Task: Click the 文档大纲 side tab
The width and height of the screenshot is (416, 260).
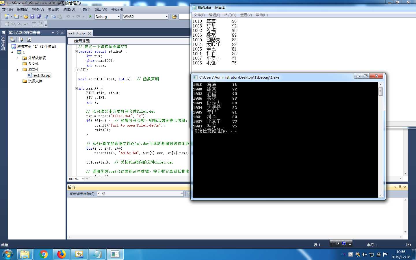Action: 3,40
